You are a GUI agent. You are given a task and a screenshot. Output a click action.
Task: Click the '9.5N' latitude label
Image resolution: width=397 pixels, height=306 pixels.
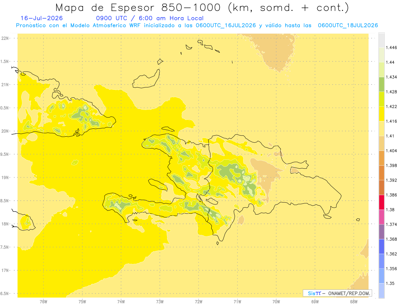tap(5, 154)
